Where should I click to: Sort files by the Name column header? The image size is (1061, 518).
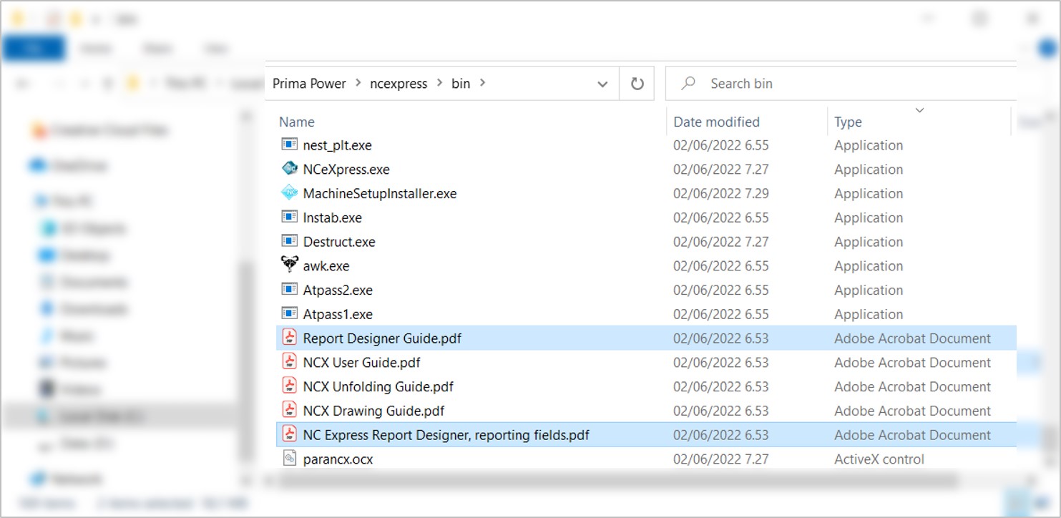click(297, 122)
